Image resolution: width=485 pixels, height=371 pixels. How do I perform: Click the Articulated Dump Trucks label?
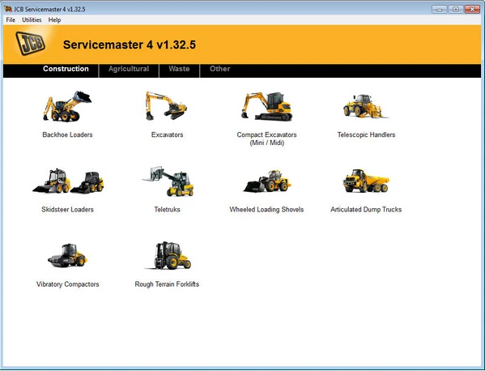366,210
